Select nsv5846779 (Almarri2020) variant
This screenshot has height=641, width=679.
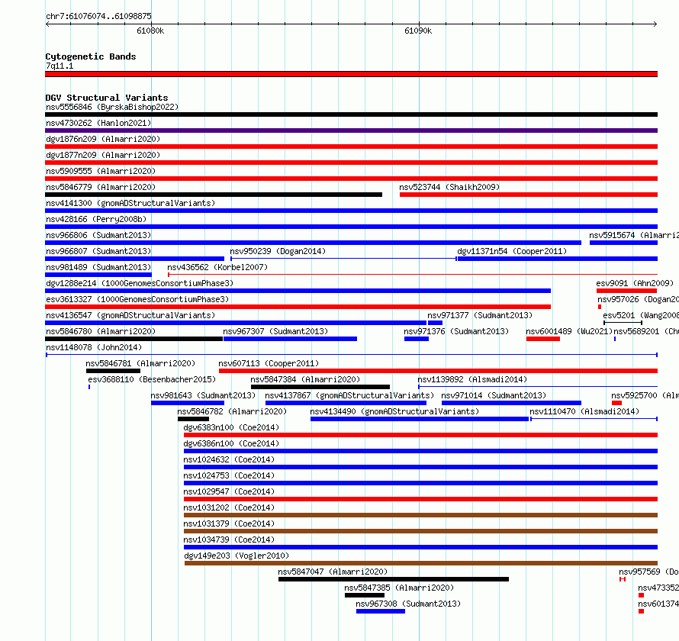point(101,187)
